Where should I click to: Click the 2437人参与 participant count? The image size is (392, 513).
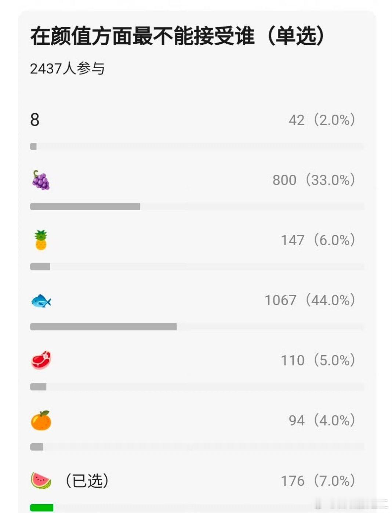(68, 69)
